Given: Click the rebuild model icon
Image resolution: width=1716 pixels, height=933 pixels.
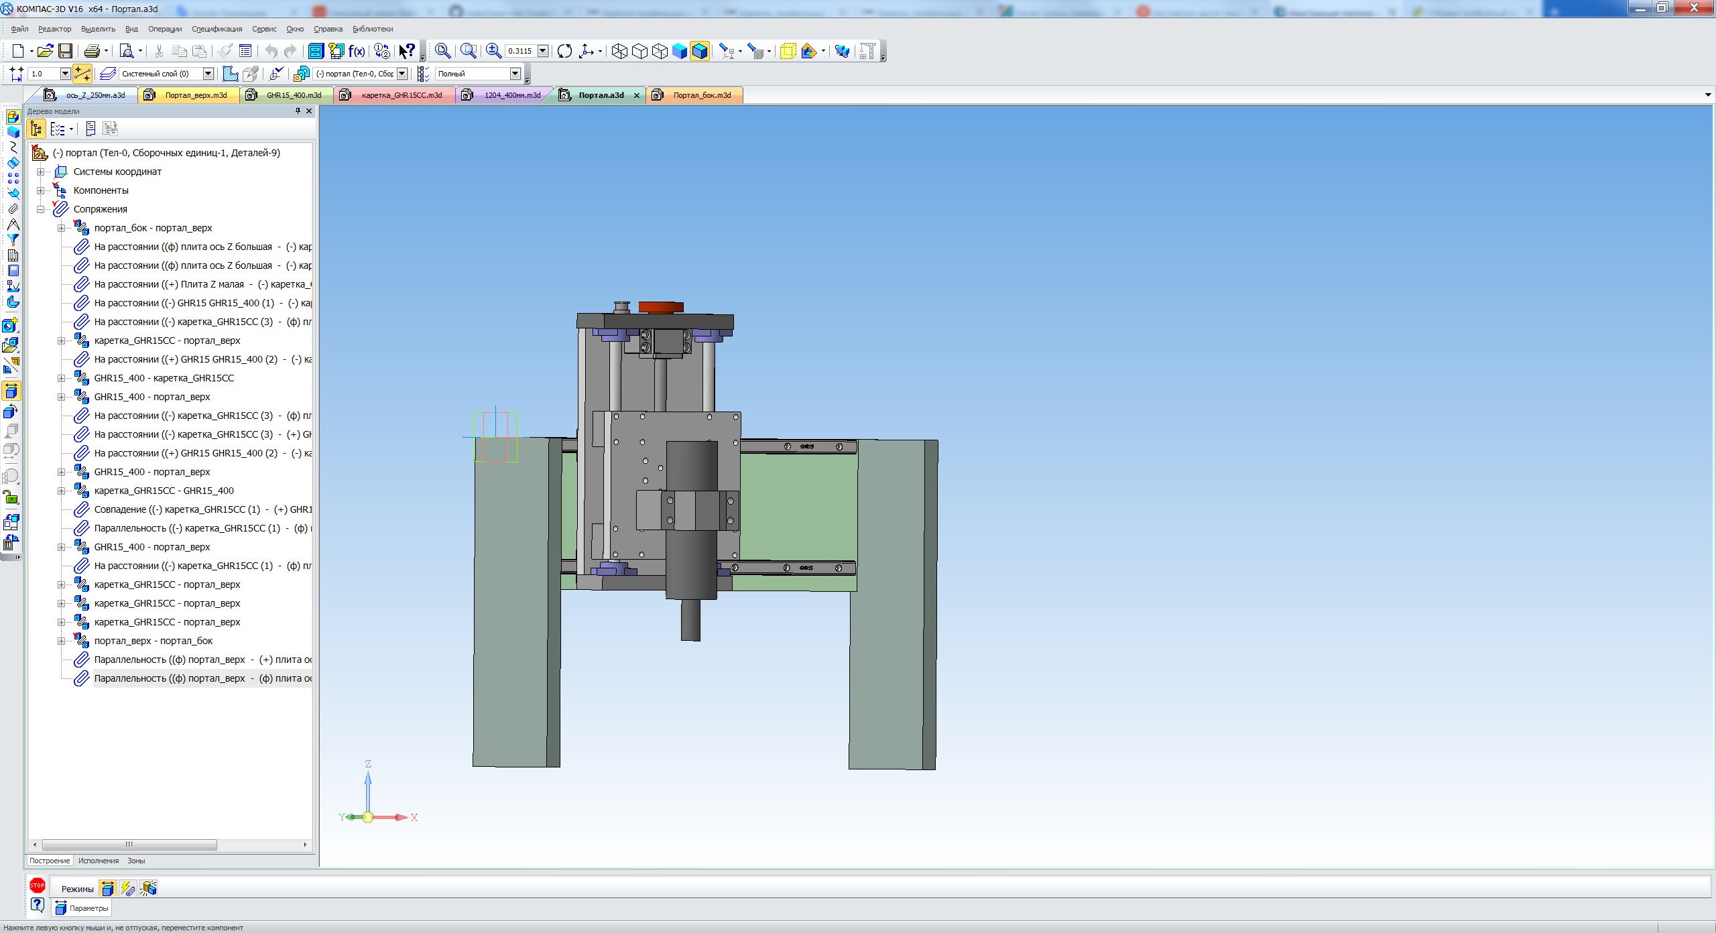Looking at the screenshot, I should tap(564, 51).
